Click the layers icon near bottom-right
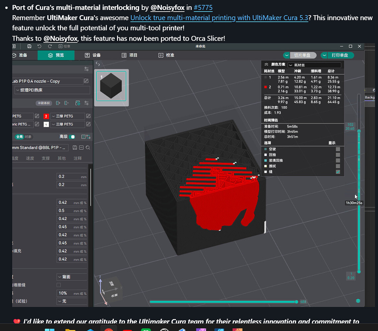Image resolution: width=378 pixels, height=331 pixels. point(358,301)
